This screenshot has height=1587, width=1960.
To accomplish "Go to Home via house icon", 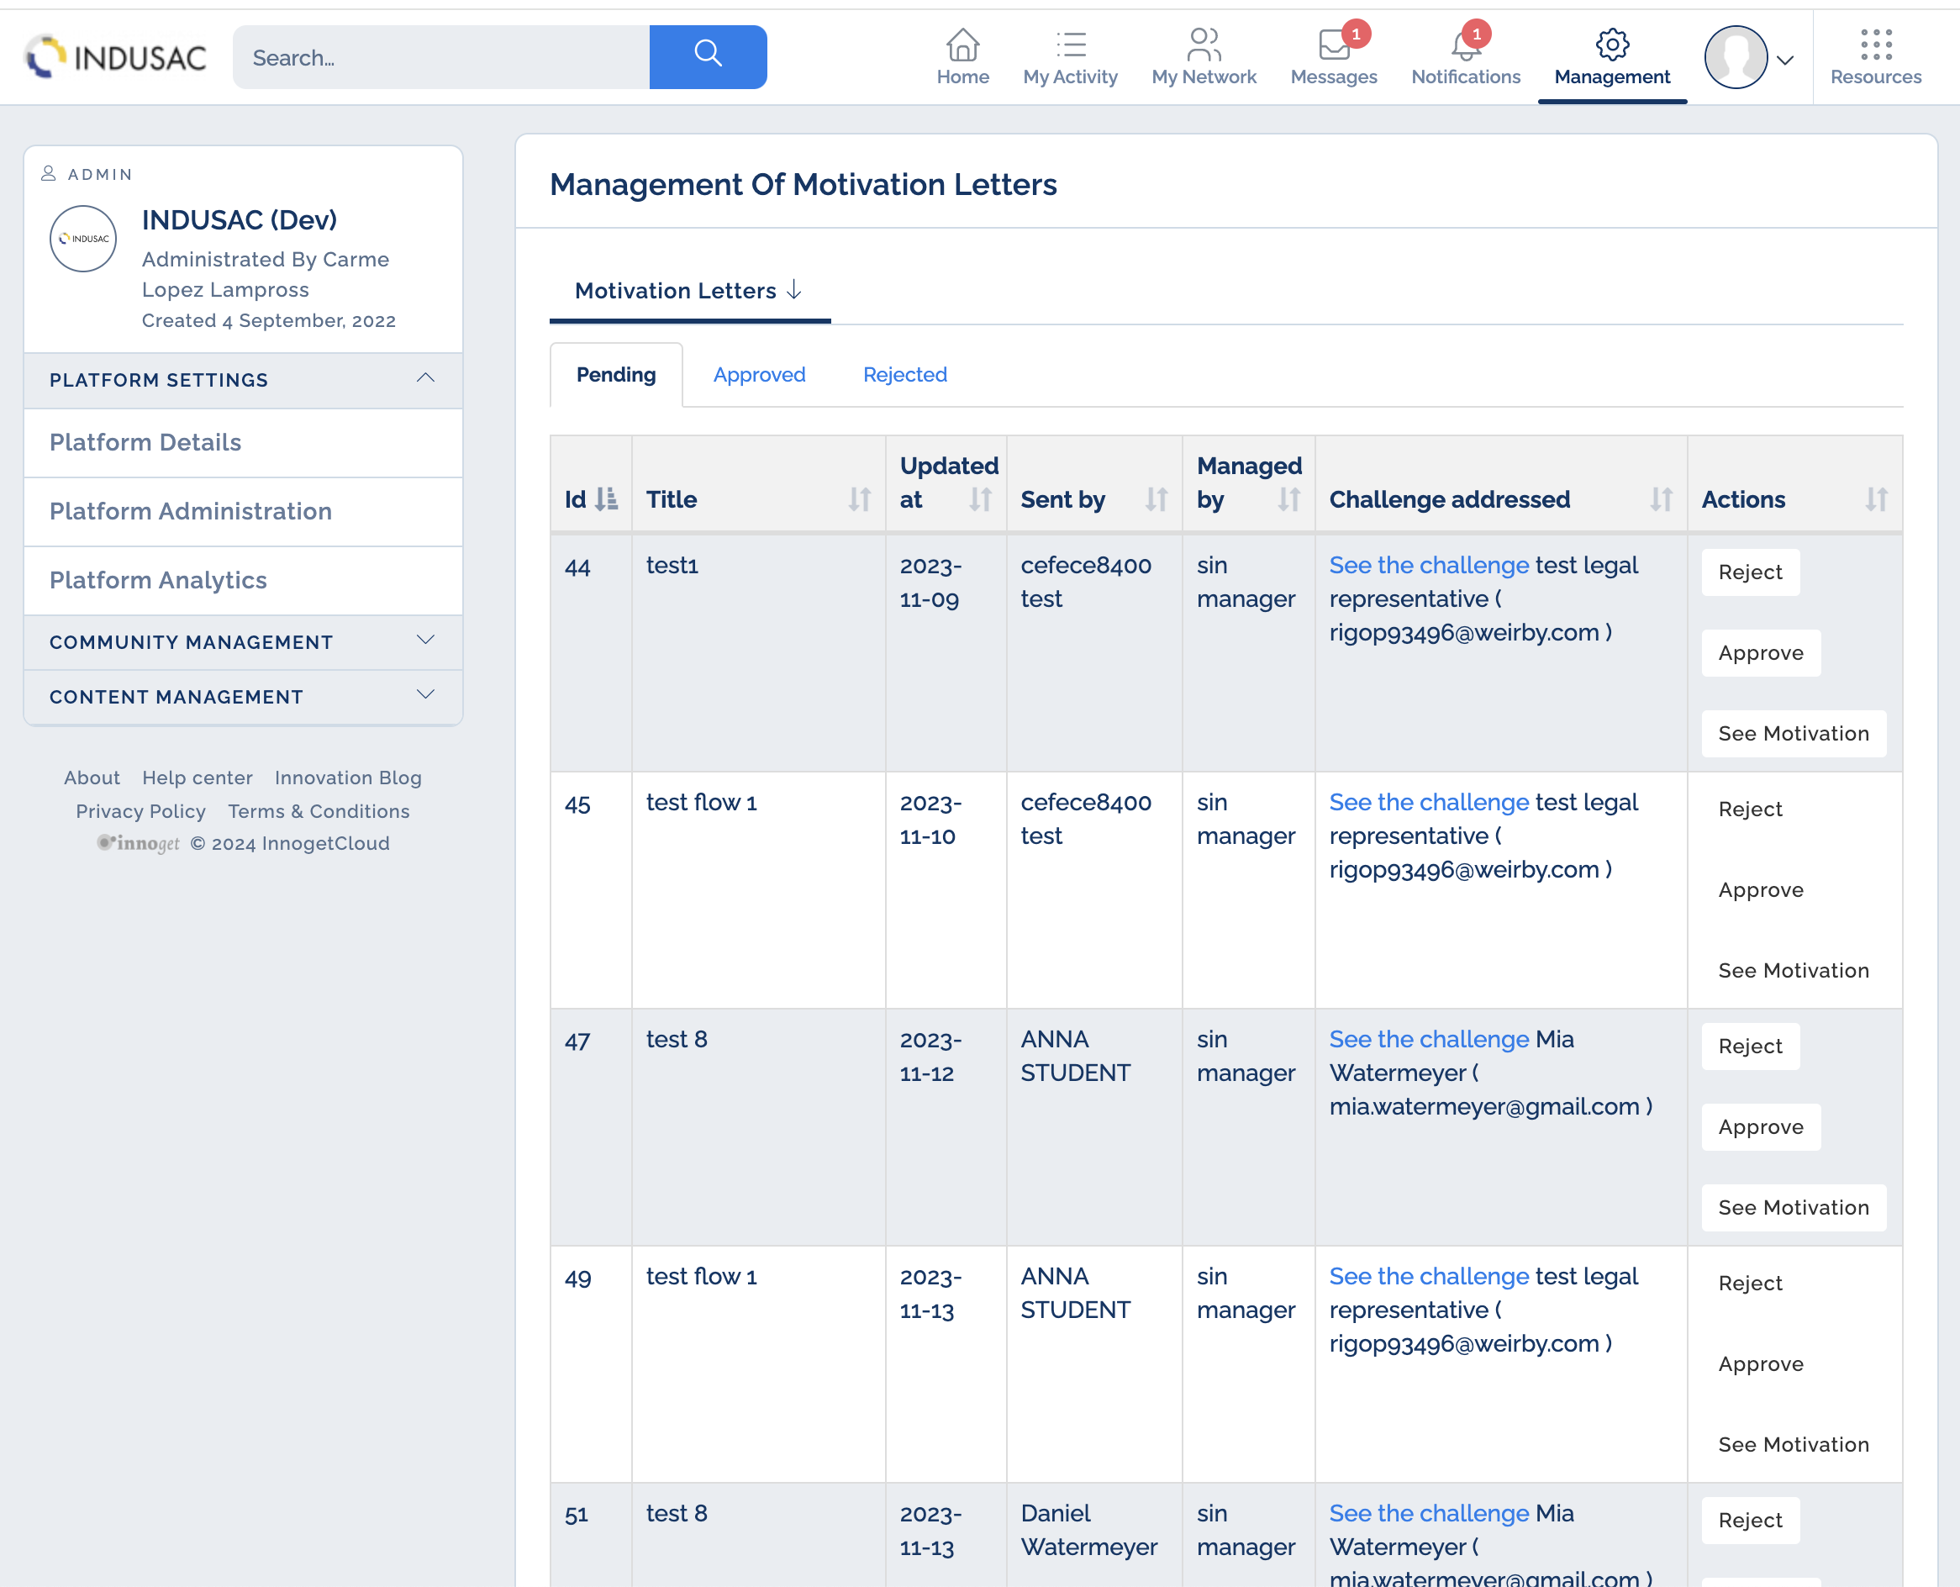I will tap(962, 44).
